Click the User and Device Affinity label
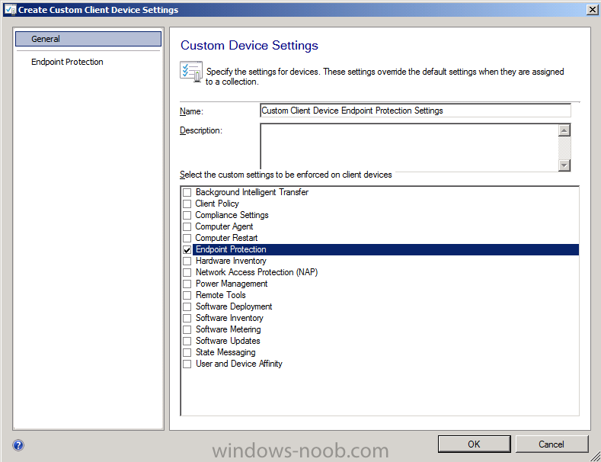Screen dimensions: 601x462 pyautogui.click(x=238, y=364)
